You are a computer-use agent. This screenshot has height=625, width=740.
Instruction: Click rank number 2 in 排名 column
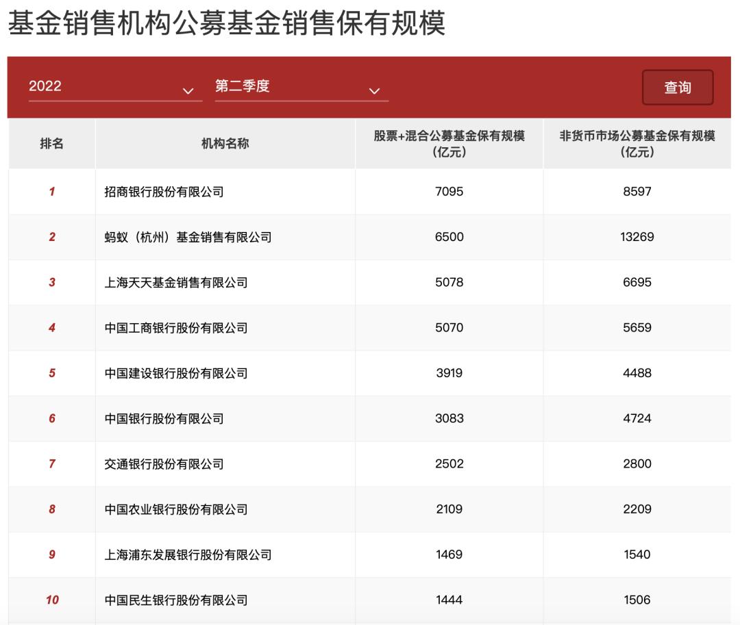point(52,237)
